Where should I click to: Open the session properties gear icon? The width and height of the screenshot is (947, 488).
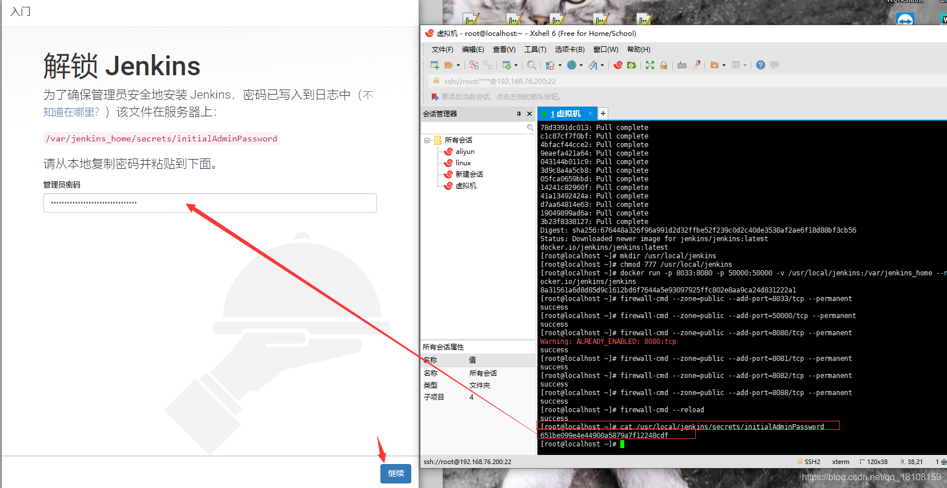(507, 65)
